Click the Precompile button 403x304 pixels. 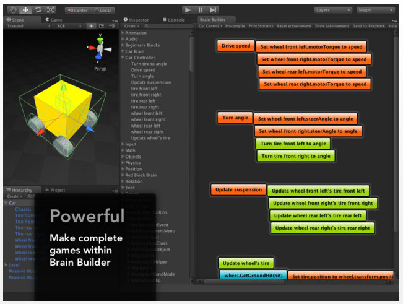(x=235, y=26)
